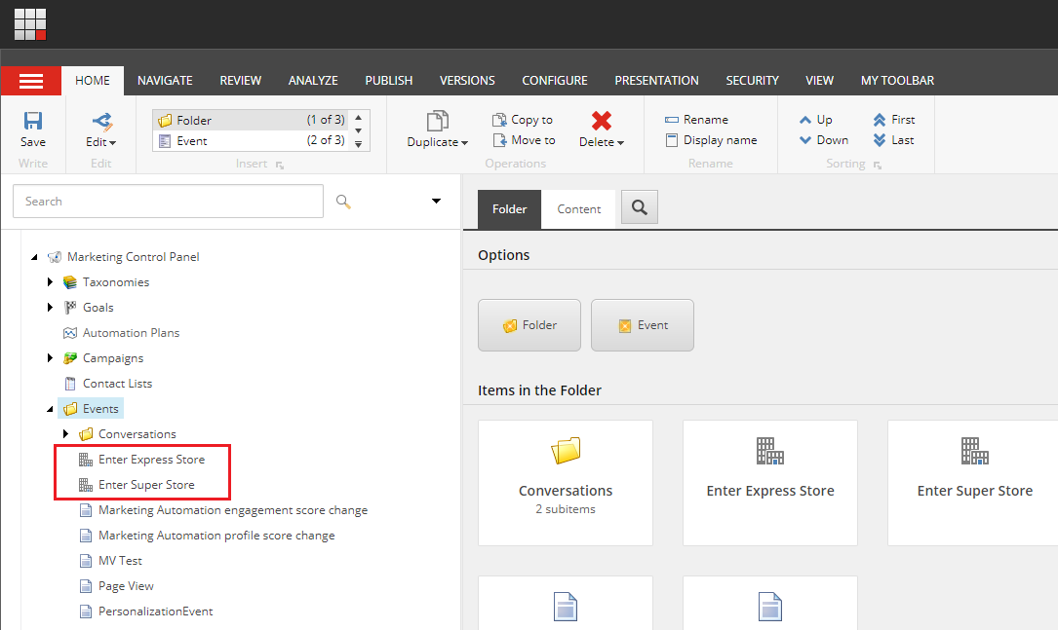Click the Event button under Options
This screenshot has width=1058, height=630.
[642, 325]
